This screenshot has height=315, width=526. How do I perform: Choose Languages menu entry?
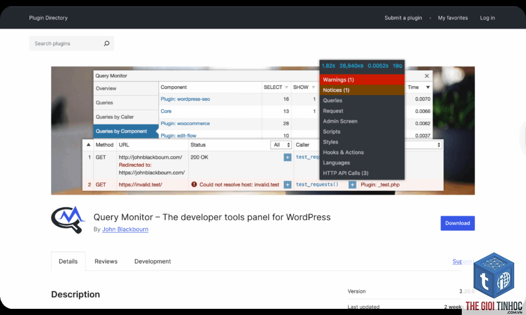[x=362, y=163]
